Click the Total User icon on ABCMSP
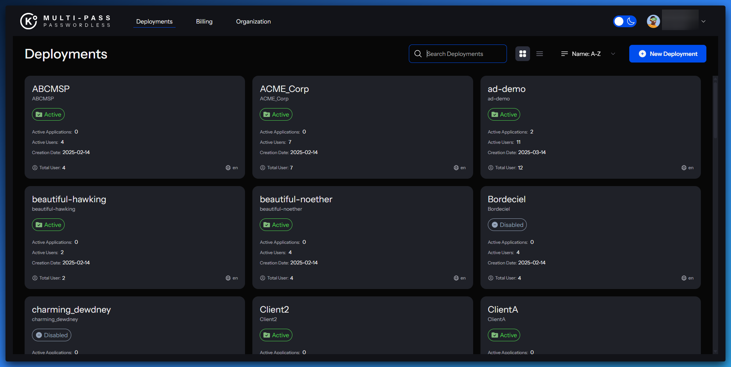Viewport: 731px width, 367px height. click(x=35, y=168)
